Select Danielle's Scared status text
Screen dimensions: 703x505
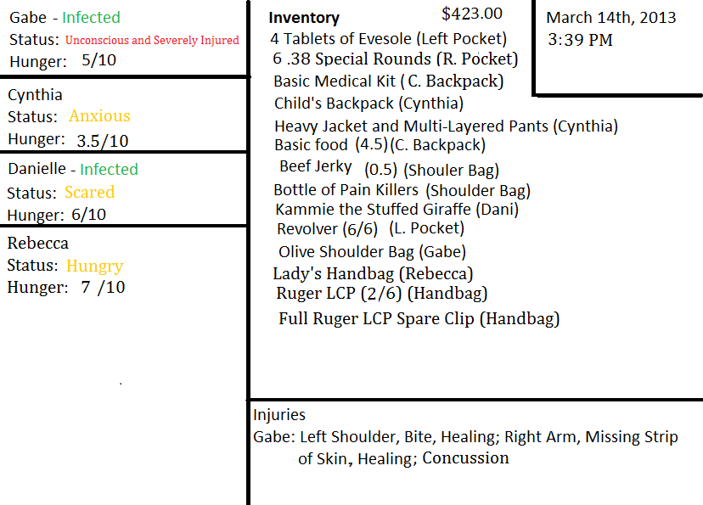tap(89, 192)
